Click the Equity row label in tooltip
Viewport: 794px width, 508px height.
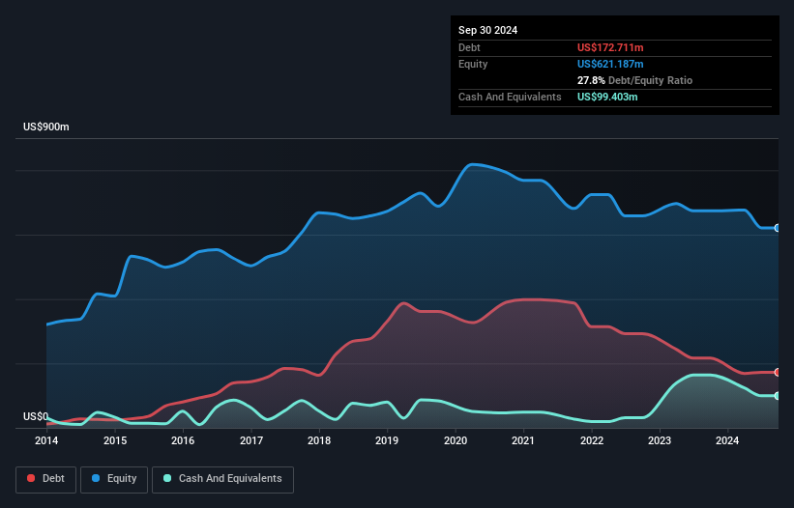pyautogui.click(x=473, y=64)
